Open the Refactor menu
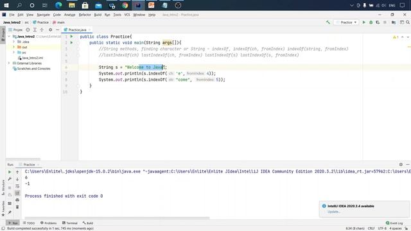The height and width of the screenshot is (231, 411). click(x=85, y=15)
